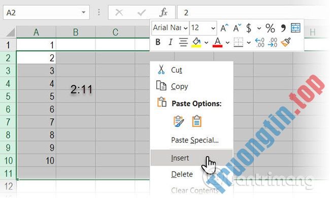The height and width of the screenshot is (198, 330).
Task: Choose the second paste option clipboard icon
Action: [196, 121]
